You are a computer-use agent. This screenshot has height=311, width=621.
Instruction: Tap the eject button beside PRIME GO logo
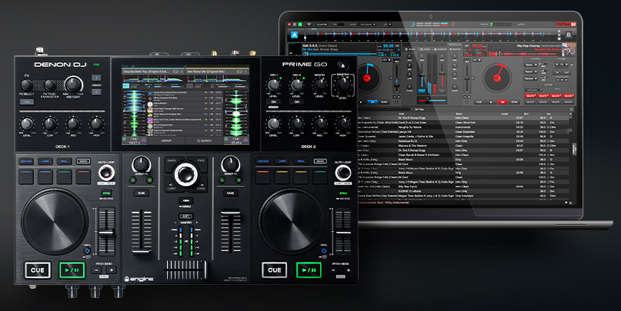pos(342,65)
